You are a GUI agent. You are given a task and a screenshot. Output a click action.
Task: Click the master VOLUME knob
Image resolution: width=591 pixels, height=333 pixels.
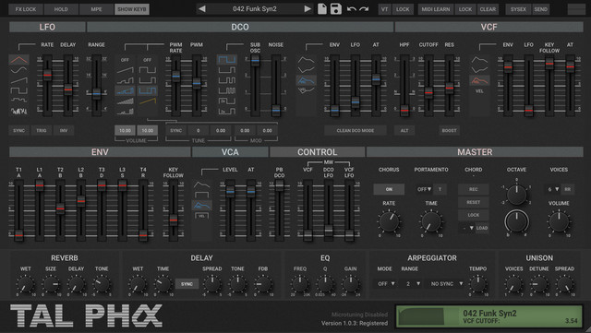559,222
